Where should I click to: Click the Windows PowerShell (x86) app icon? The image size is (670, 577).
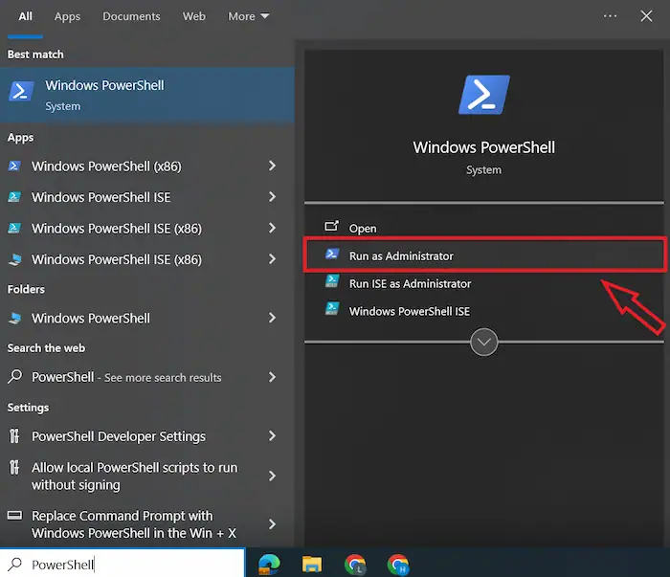pyautogui.click(x=14, y=166)
